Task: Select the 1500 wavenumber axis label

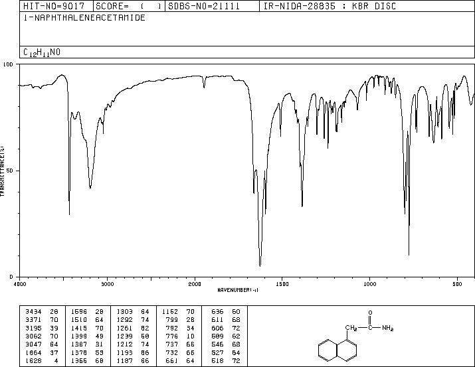Action: (x=282, y=284)
